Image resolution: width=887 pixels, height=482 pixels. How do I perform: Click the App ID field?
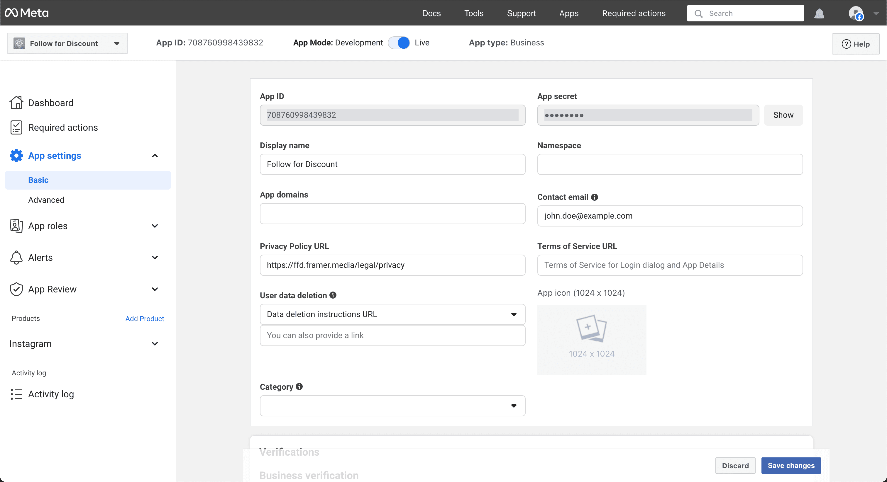click(x=392, y=115)
